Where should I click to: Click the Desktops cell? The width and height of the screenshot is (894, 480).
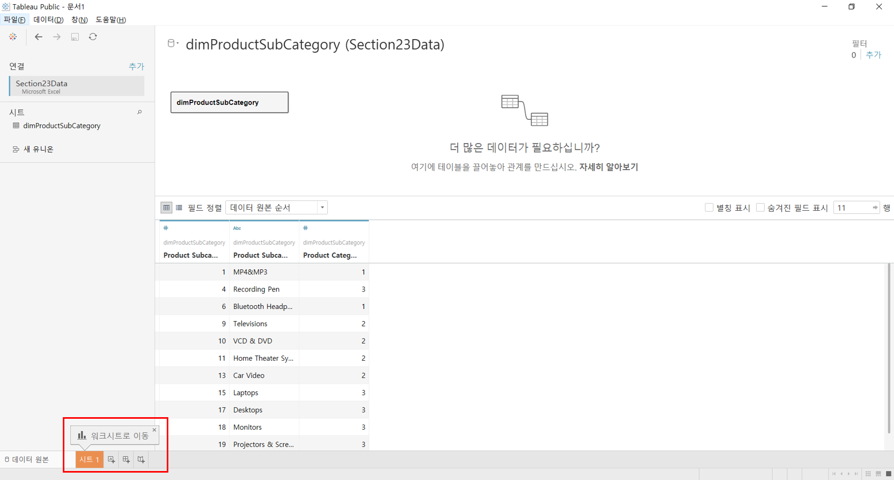point(264,410)
